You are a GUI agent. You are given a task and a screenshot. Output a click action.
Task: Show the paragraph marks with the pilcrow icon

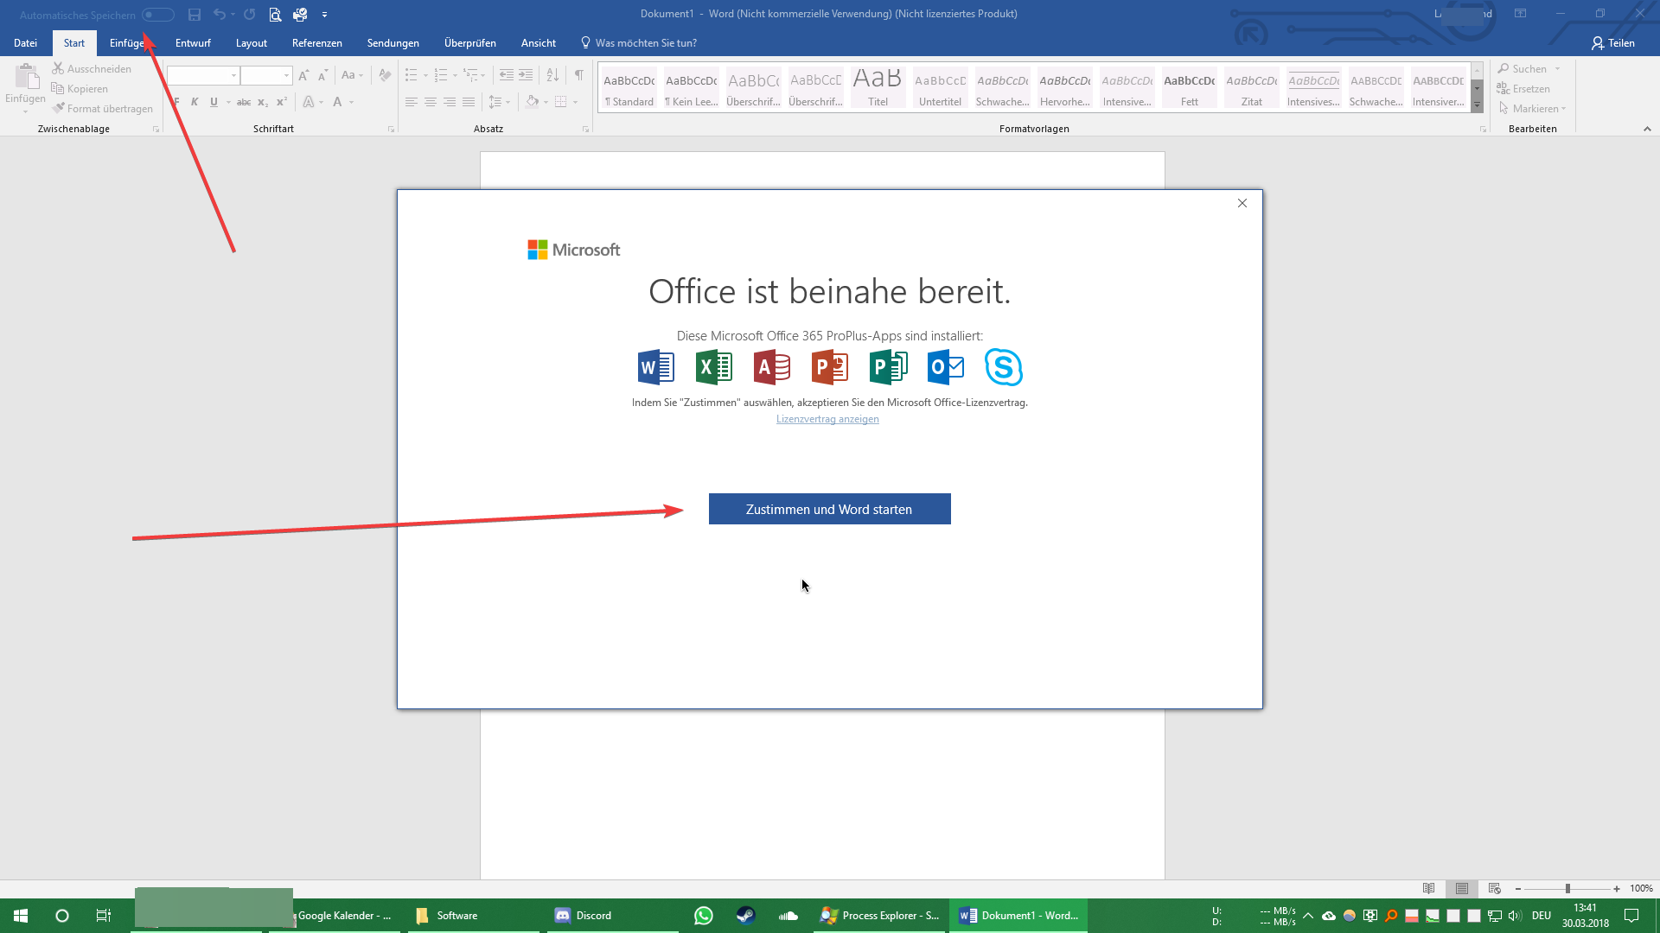coord(579,75)
